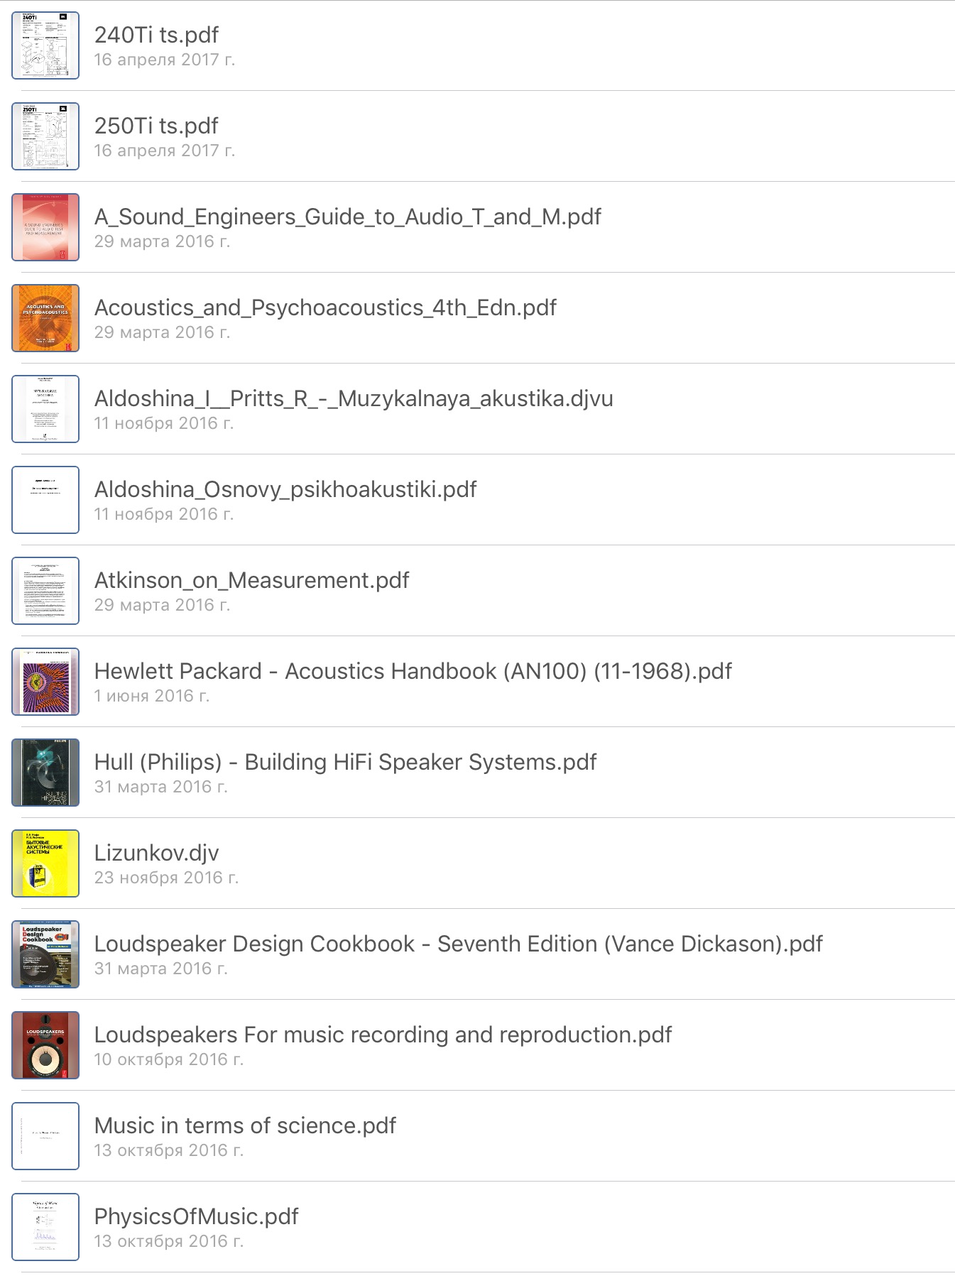Open the red Sound Engineers Guide cover
This screenshot has height=1276, width=955.
coord(45,227)
